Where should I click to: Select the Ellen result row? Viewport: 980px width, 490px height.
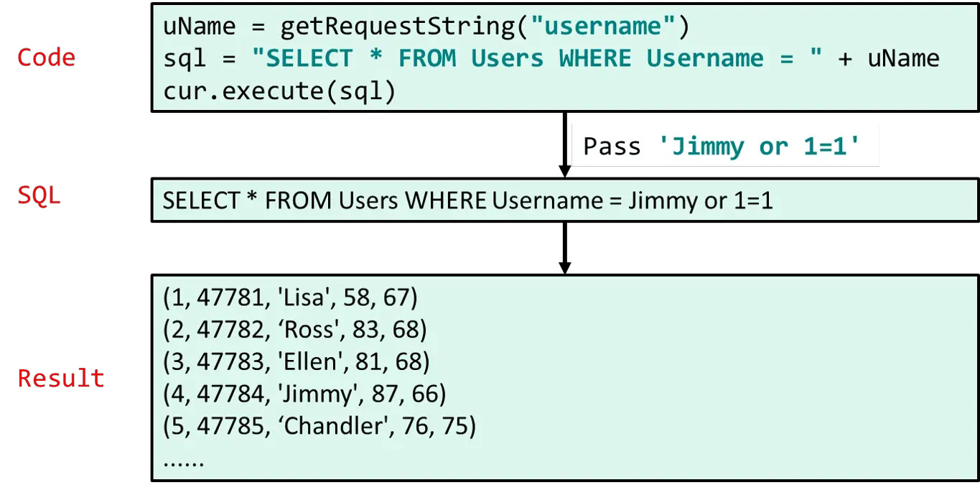[297, 361]
